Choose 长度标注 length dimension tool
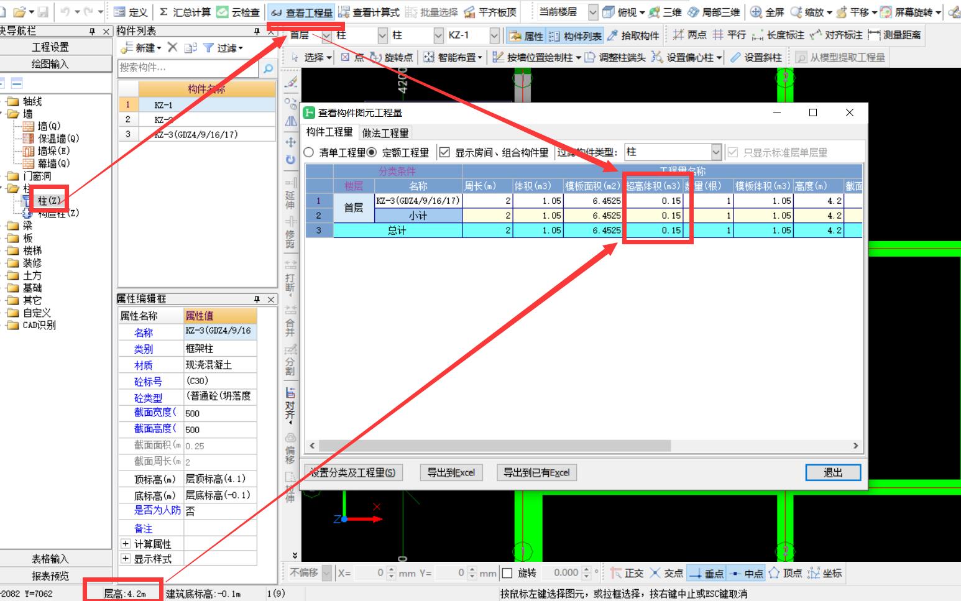The image size is (961, 601). coord(778,35)
